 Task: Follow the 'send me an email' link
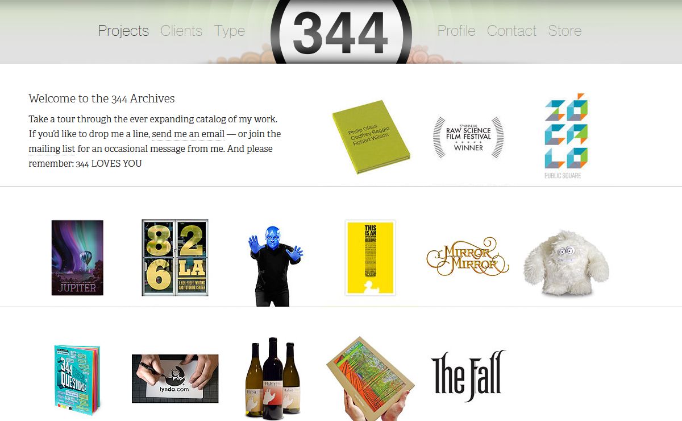(x=188, y=134)
